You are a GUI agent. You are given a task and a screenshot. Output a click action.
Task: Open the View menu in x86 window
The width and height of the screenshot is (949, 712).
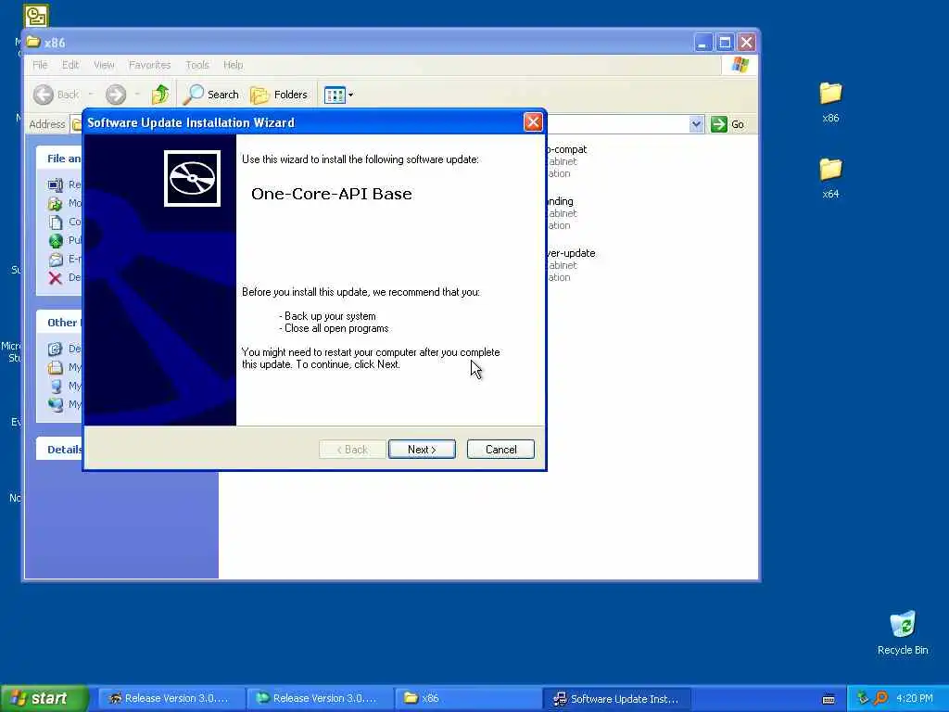[104, 65]
